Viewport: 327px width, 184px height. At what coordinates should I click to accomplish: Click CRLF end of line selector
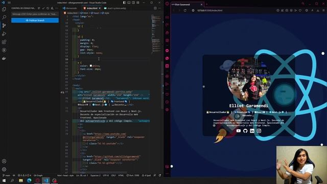coord(113,175)
